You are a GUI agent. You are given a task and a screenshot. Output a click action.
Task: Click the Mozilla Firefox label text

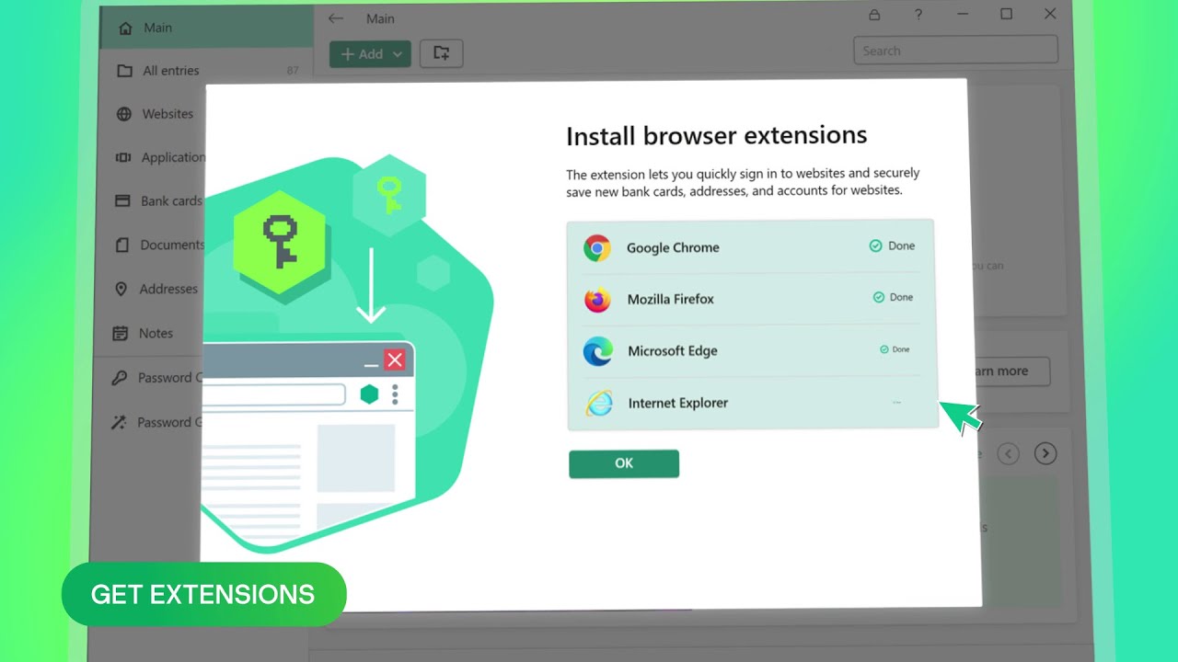click(x=670, y=299)
